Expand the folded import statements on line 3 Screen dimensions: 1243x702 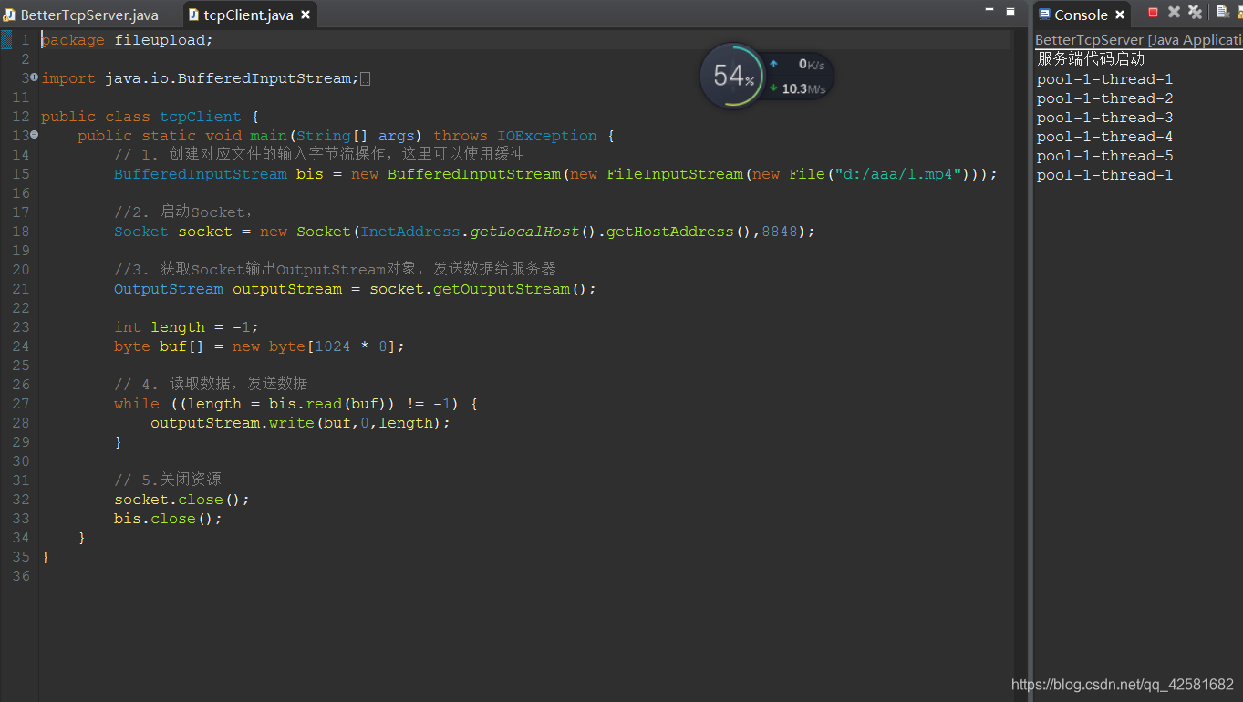click(x=34, y=77)
